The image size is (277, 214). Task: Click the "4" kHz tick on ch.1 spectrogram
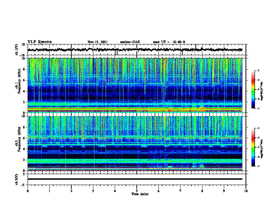[24, 91]
